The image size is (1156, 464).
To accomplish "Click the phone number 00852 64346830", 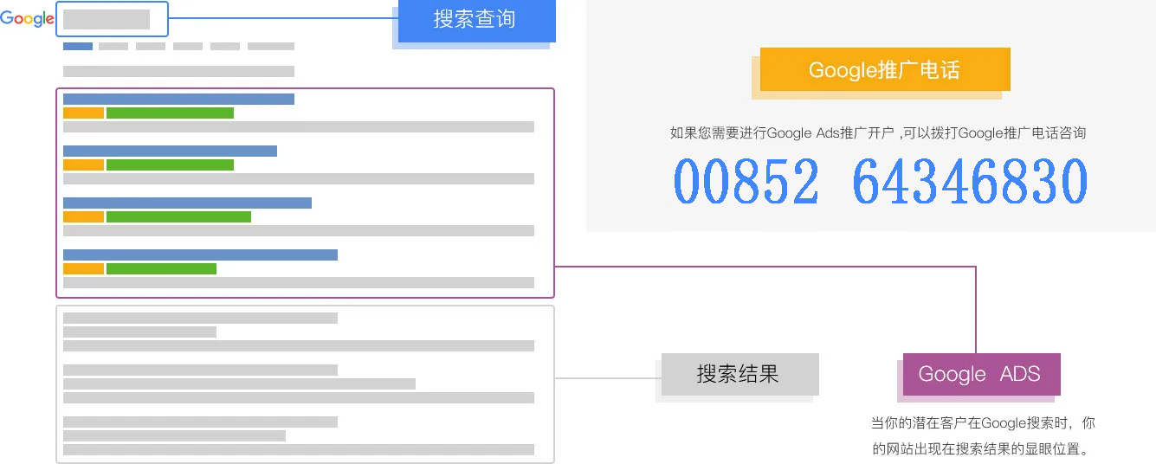I will pos(880,182).
